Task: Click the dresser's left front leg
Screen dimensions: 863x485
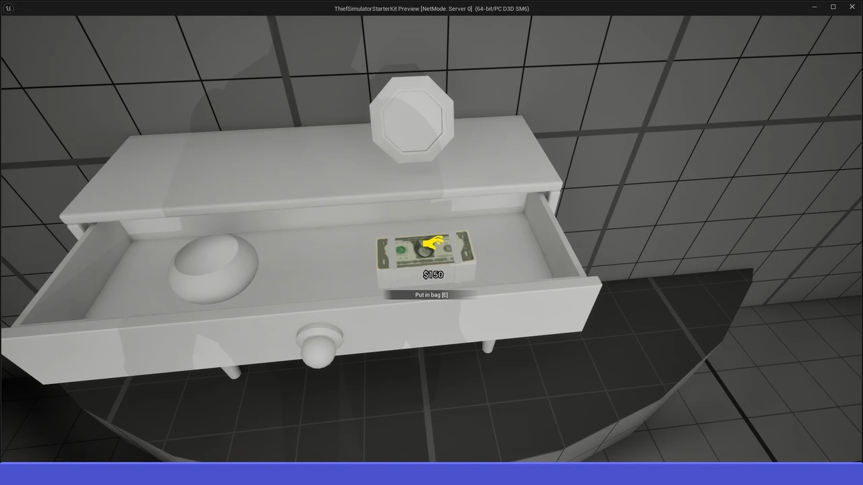Action: coord(231,371)
